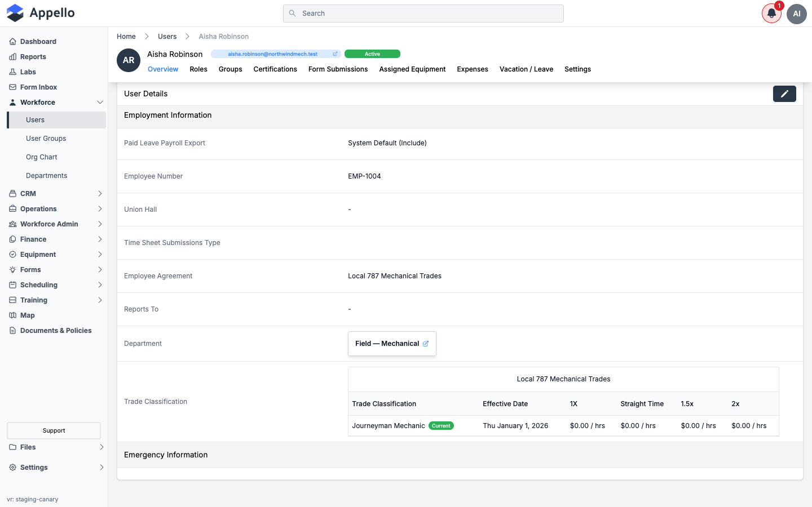812x507 pixels.
Task: Expand the Files section chevron
Action: tap(101, 447)
